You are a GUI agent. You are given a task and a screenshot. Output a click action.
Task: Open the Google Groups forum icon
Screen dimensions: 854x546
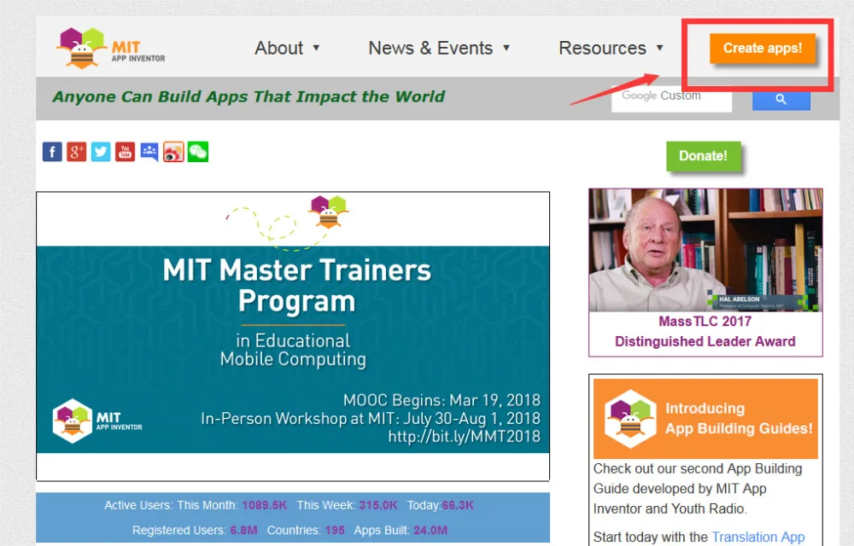[x=149, y=152]
